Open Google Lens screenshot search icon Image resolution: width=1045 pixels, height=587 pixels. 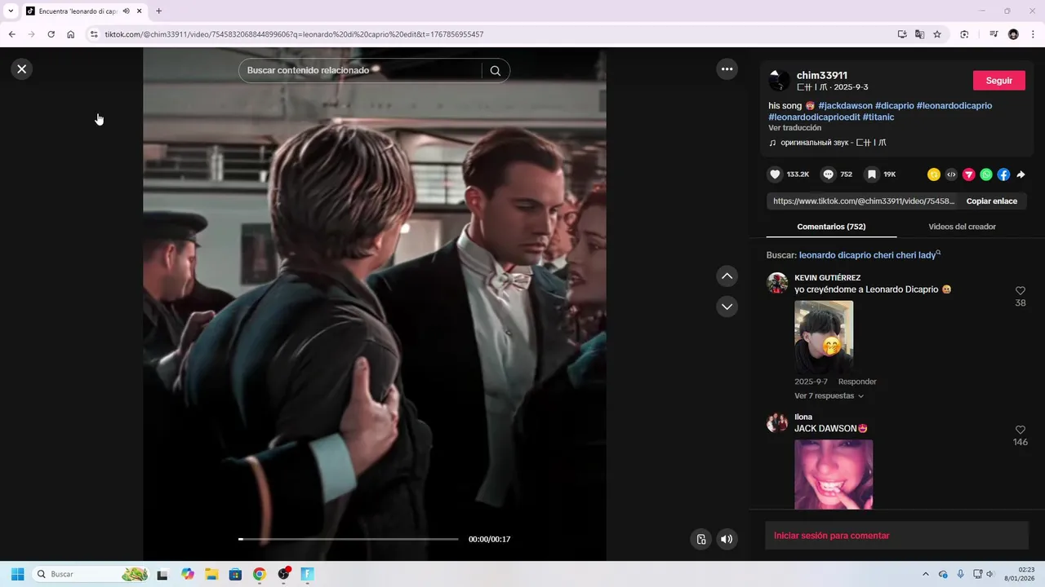pos(964,34)
